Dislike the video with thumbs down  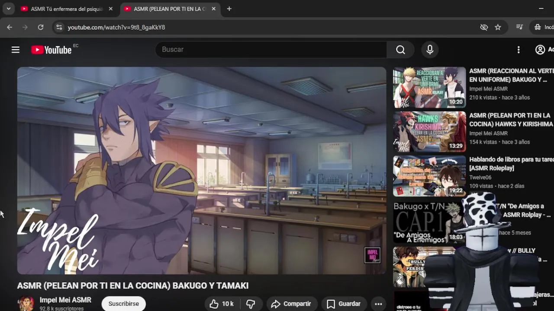(x=251, y=304)
